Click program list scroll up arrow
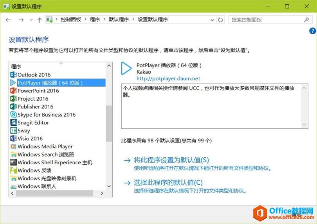This screenshot has width=317, height=224. coord(109,66)
